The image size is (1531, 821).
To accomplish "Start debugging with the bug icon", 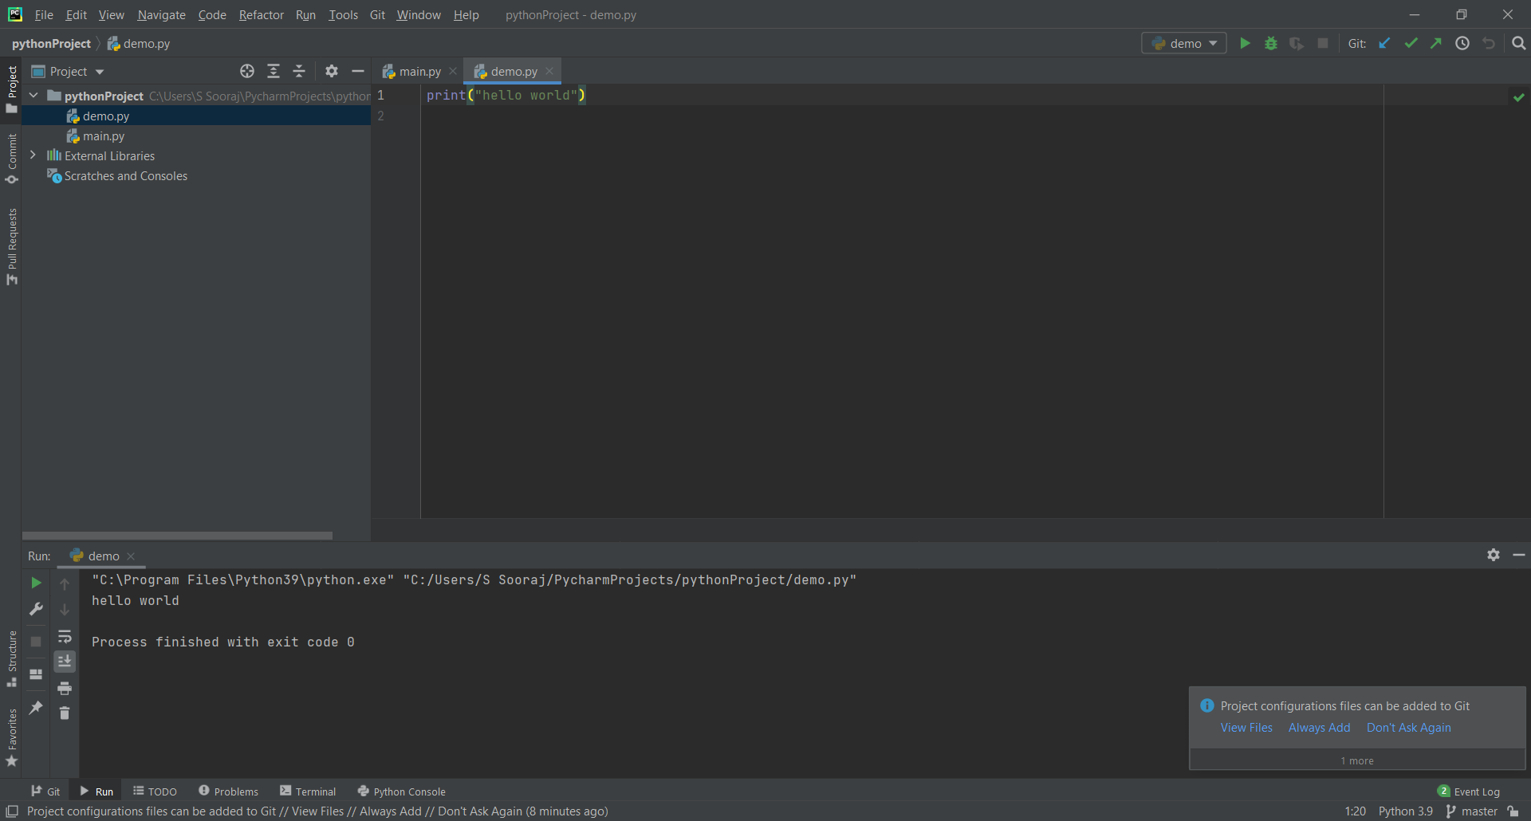I will pyautogui.click(x=1271, y=44).
